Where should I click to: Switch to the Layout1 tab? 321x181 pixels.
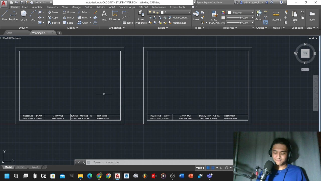21,167
